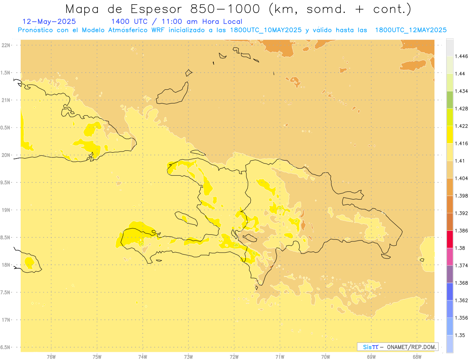Click the time label '1400 UTC / 11:00 am Hora Local'
Viewport: 468px width, 362px height.
[x=177, y=21]
